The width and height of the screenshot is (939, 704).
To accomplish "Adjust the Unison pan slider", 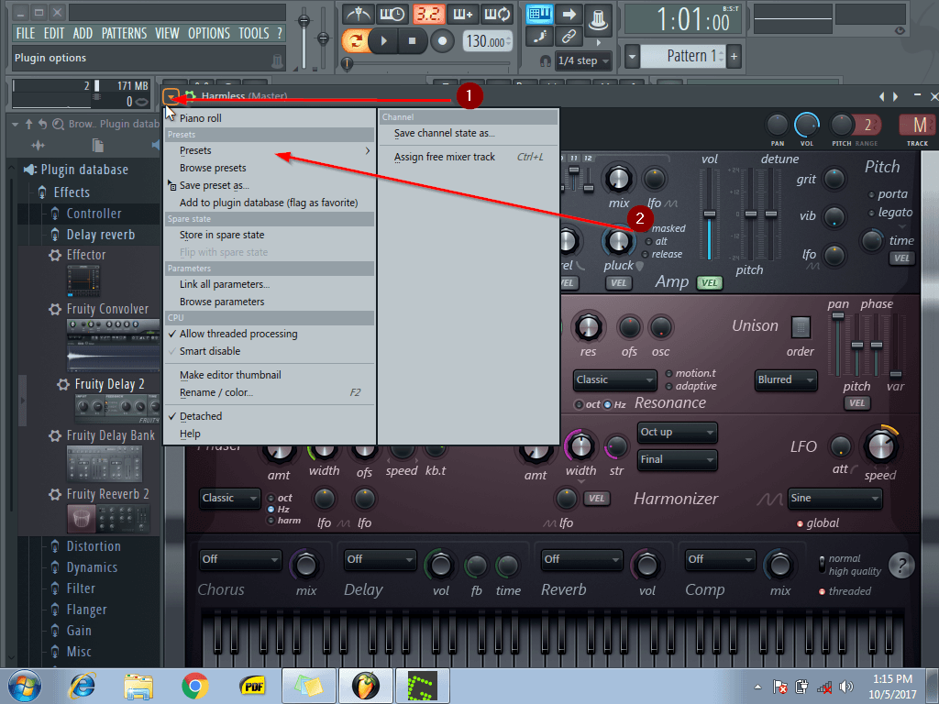I will (838, 345).
